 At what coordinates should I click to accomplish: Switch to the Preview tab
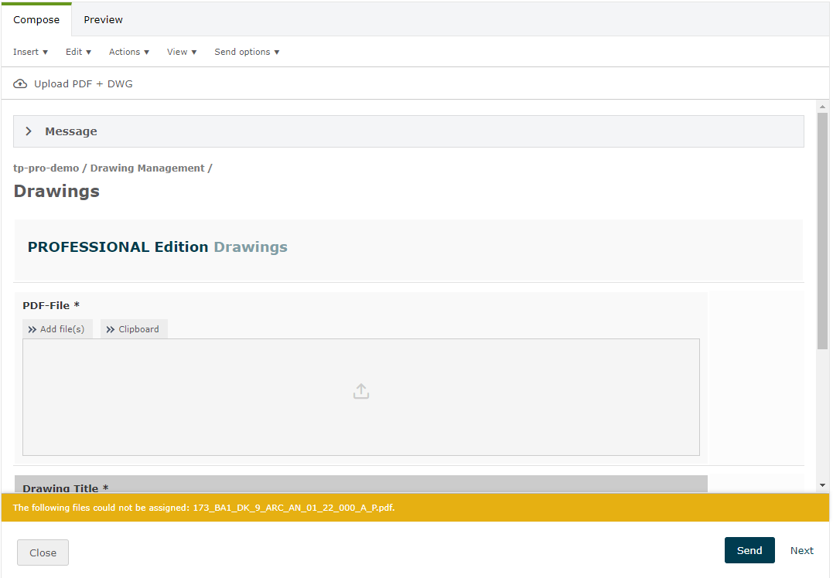point(103,19)
